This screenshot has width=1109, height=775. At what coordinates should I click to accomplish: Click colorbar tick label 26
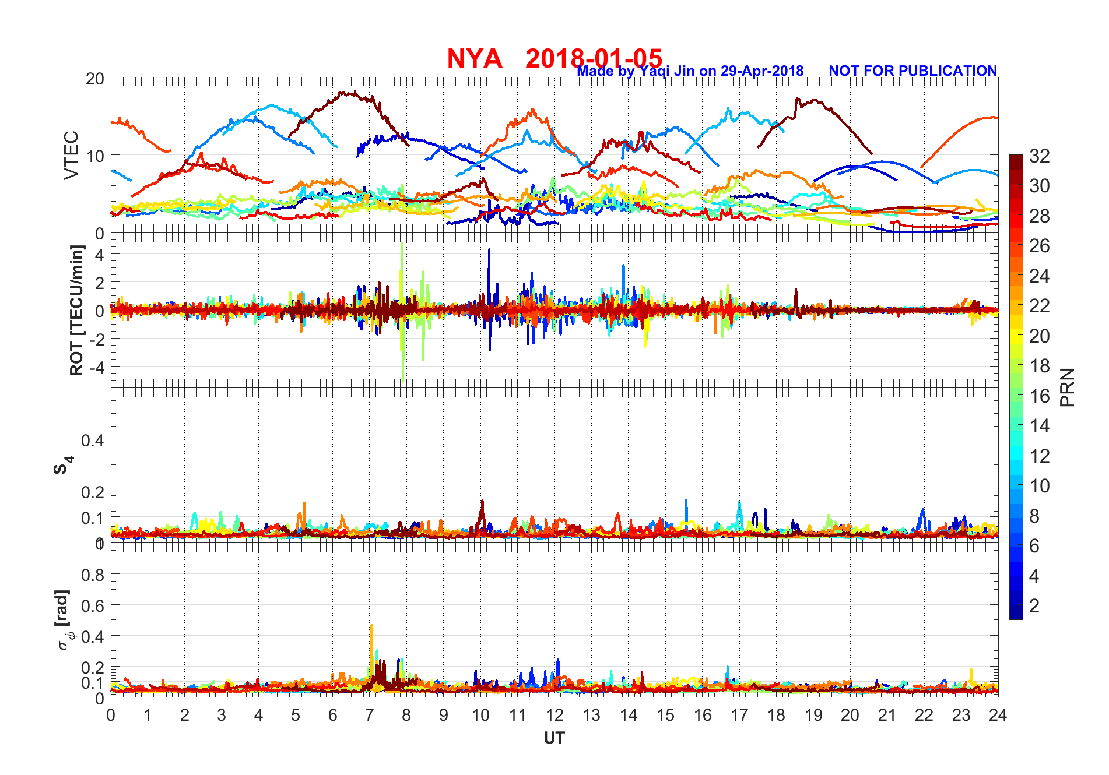pos(1040,246)
